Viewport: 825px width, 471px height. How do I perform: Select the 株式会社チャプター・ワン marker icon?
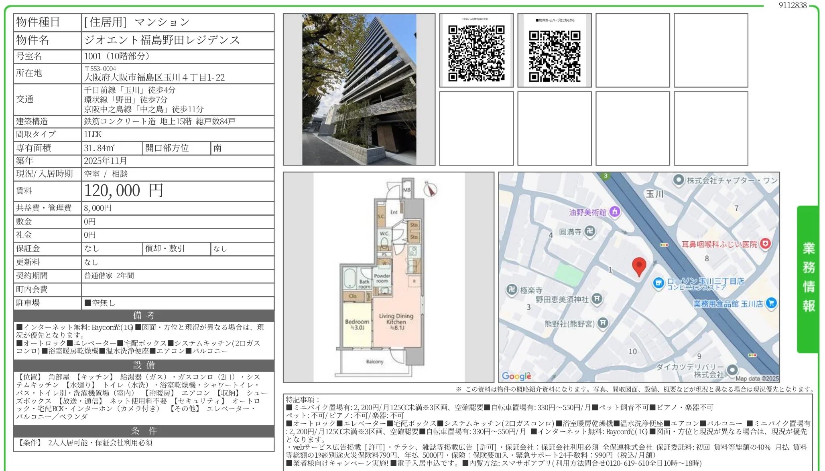tap(679, 180)
